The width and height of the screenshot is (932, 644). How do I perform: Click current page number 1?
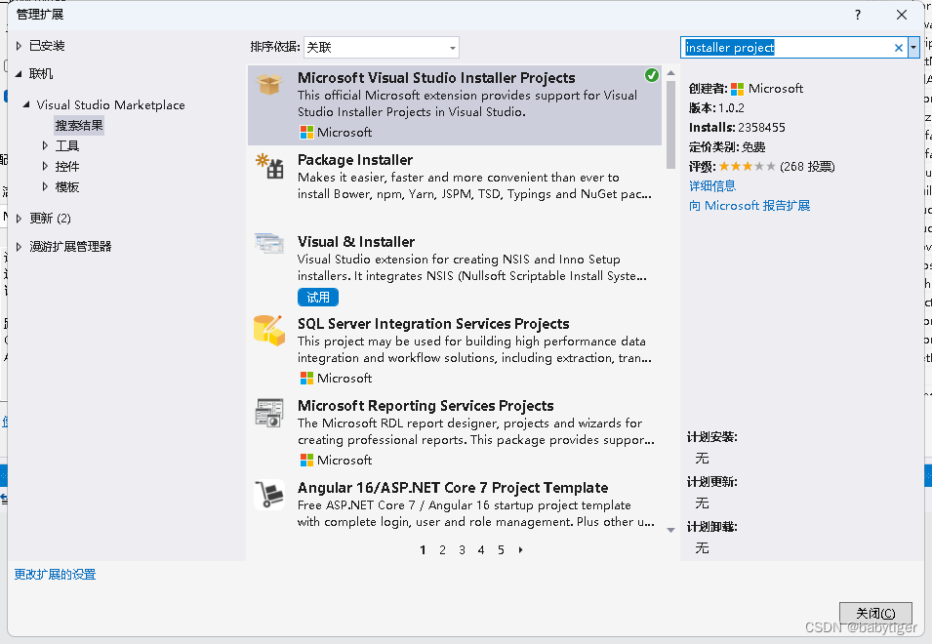[423, 550]
